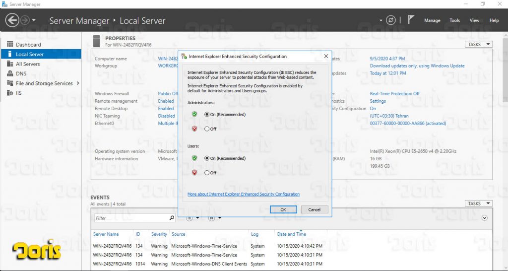This screenshot has width=508, height=271.
Task: Click the IE Enhanced Security Configuration On link
Action: pyautogui.click(x=373, y=108)
